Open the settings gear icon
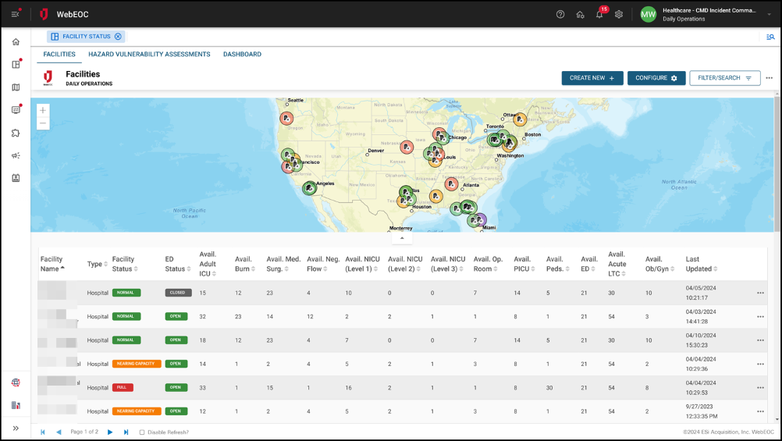Image resolution: width=782 pixels, height=441 pixels. pyautogui.click(x=619, y=15)
